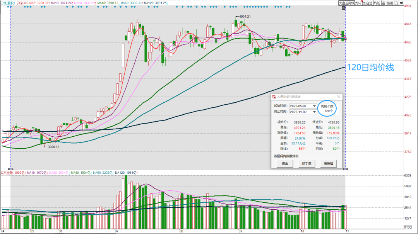Close the 大盘K线区间统计 dialog
418x234 pixels.
tap(339, 97)
